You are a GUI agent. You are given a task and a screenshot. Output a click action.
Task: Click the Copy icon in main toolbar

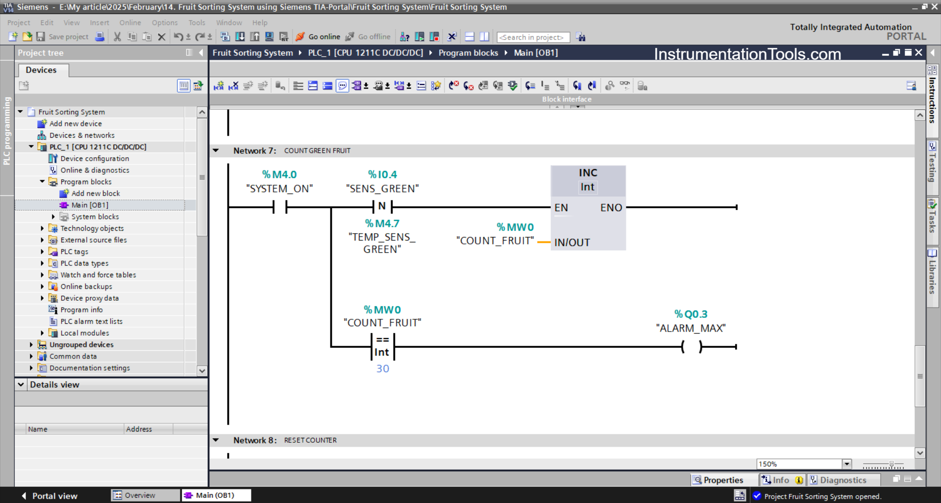pyautogui.click(x=132, y=37)
